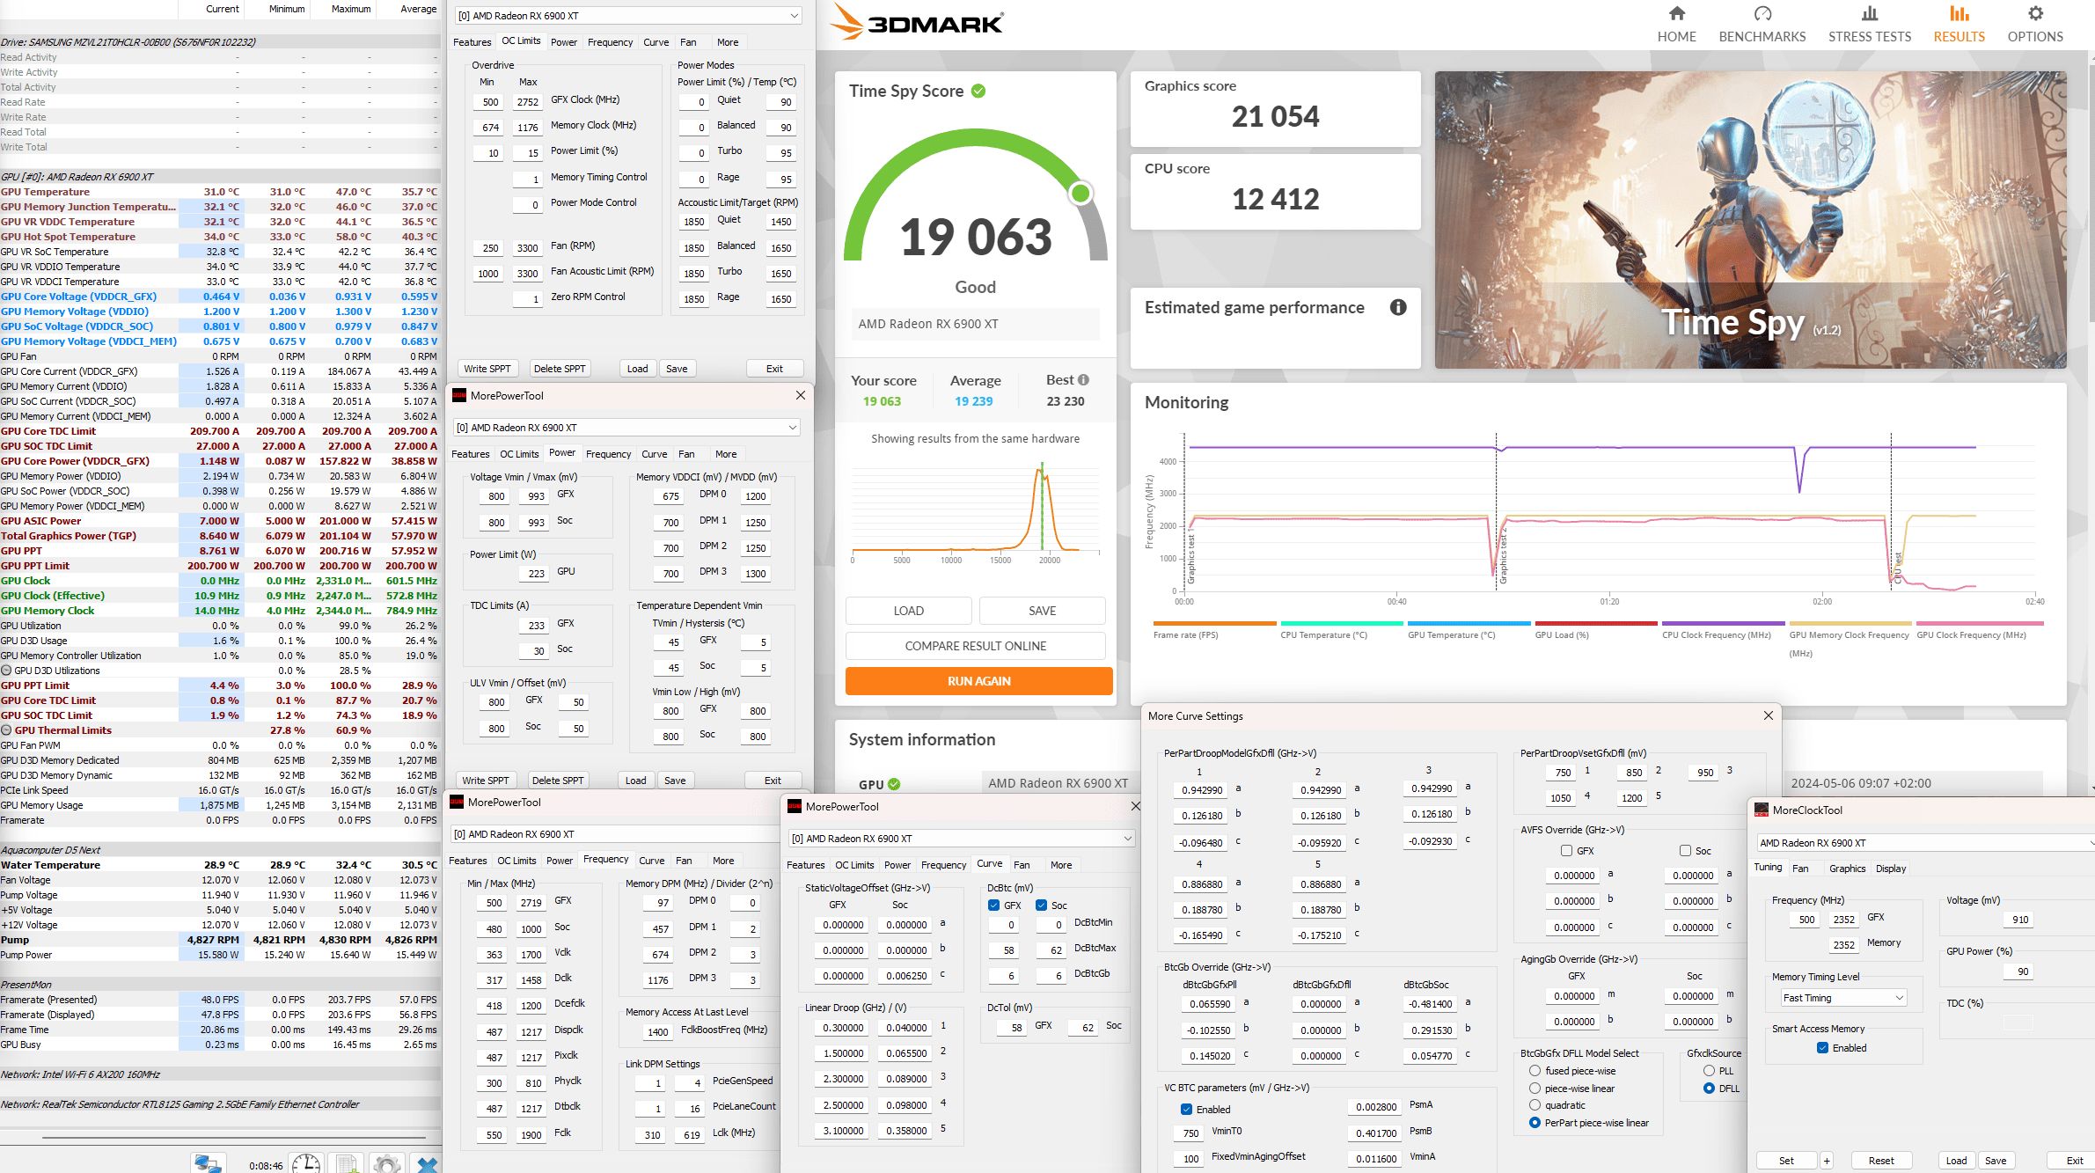Open STRESS TESTS bar chart icon
The width and height of the screenshot is (2095, 1173).
[x=1869, y=14]
